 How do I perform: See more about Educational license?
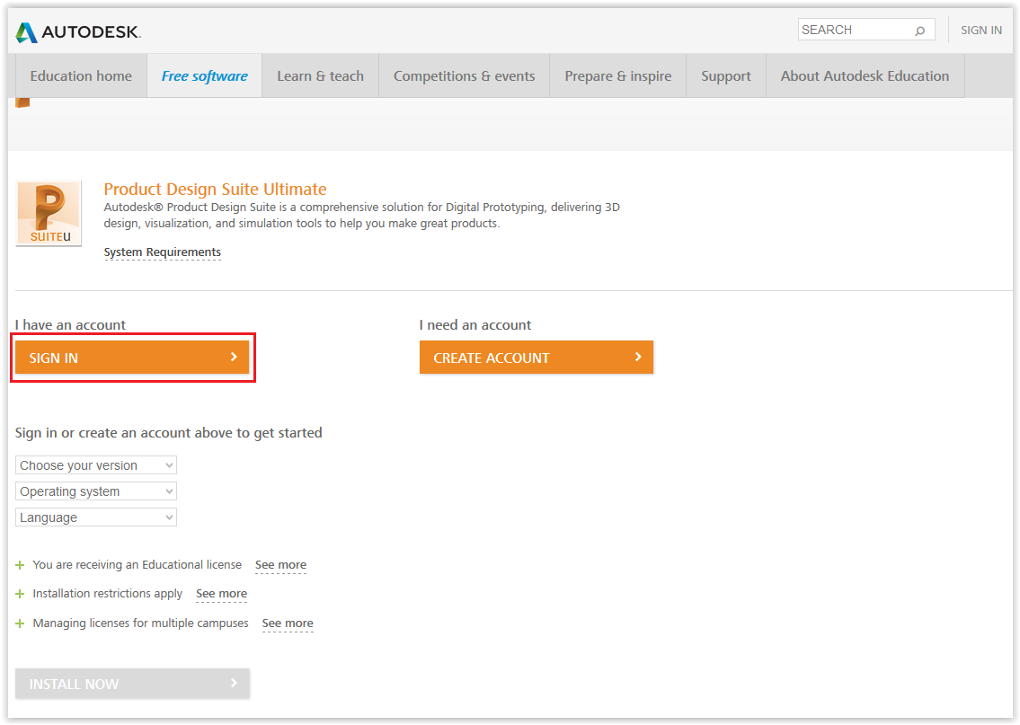(x=280, y=565)
